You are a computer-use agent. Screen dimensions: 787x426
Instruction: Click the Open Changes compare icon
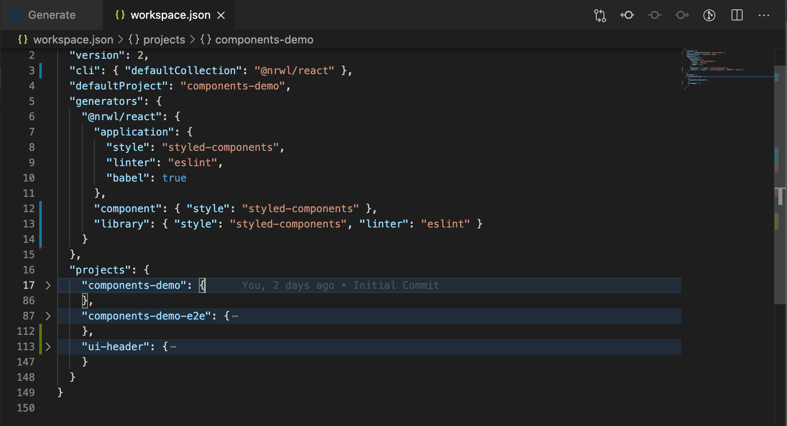click(600, 15)
